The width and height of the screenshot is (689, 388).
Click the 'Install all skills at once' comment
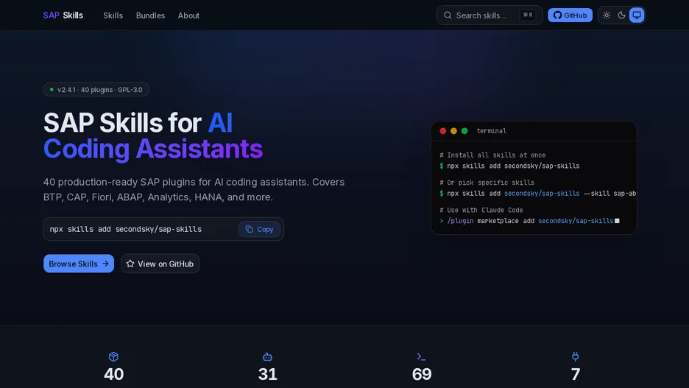(x=492, y=155)
